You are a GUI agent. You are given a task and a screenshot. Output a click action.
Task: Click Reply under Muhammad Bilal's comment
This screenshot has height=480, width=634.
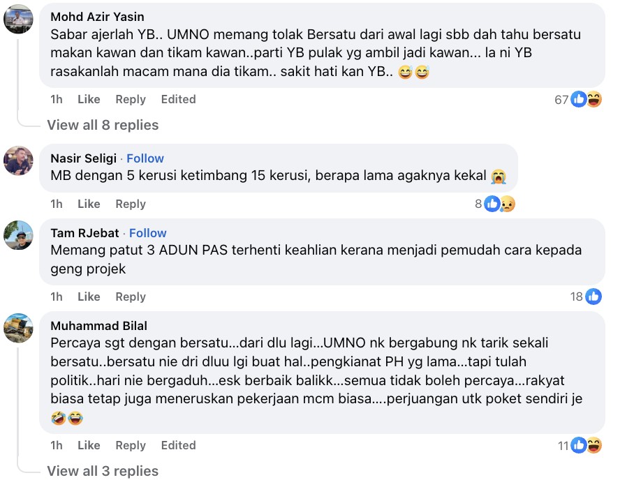click(131, 445)
